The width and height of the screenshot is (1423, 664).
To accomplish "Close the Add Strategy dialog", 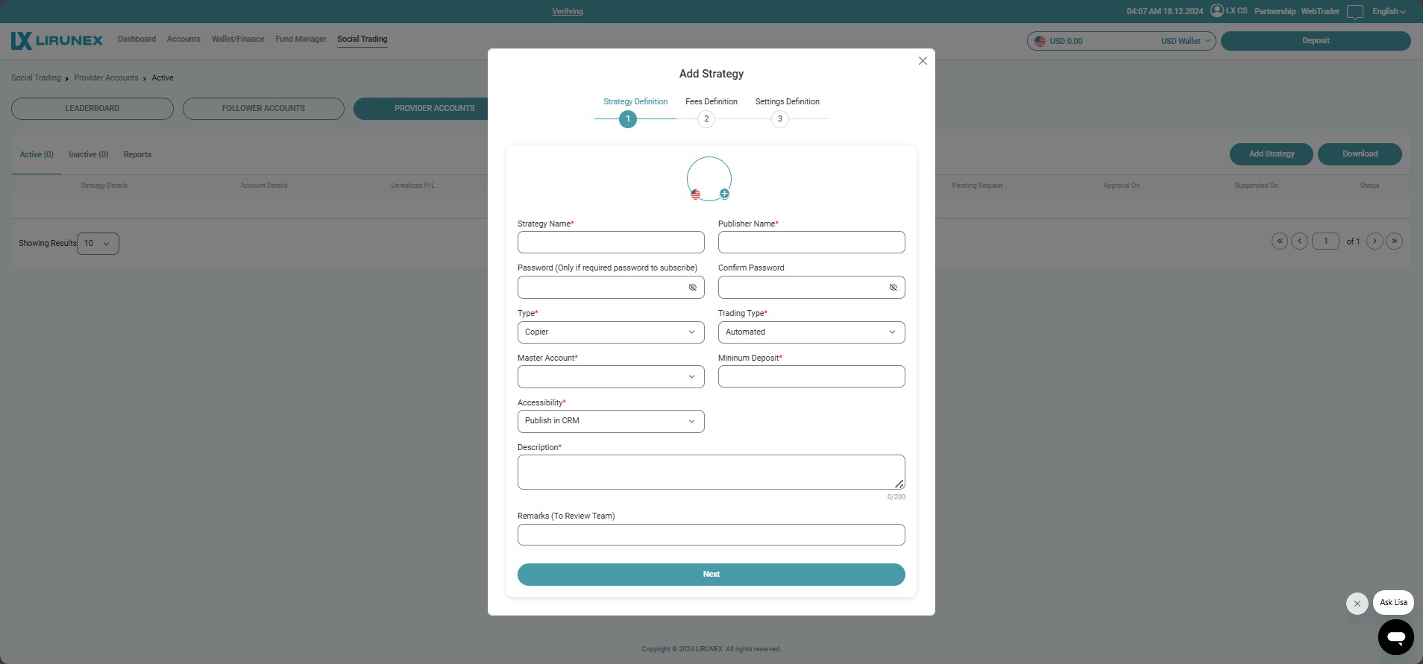I will [923, 61].
